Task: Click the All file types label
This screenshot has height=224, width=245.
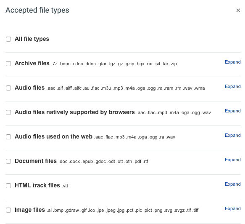Action: click(32, 39)
